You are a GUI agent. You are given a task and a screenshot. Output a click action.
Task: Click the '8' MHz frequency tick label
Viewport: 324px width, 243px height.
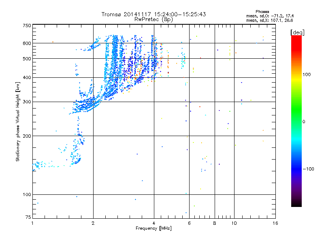215,223
